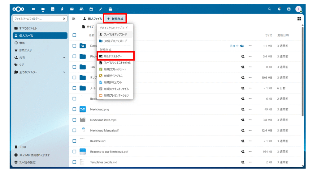Click share icon for Nextcloud.png
The image size is (317, 175).
(x=243, y=109)
